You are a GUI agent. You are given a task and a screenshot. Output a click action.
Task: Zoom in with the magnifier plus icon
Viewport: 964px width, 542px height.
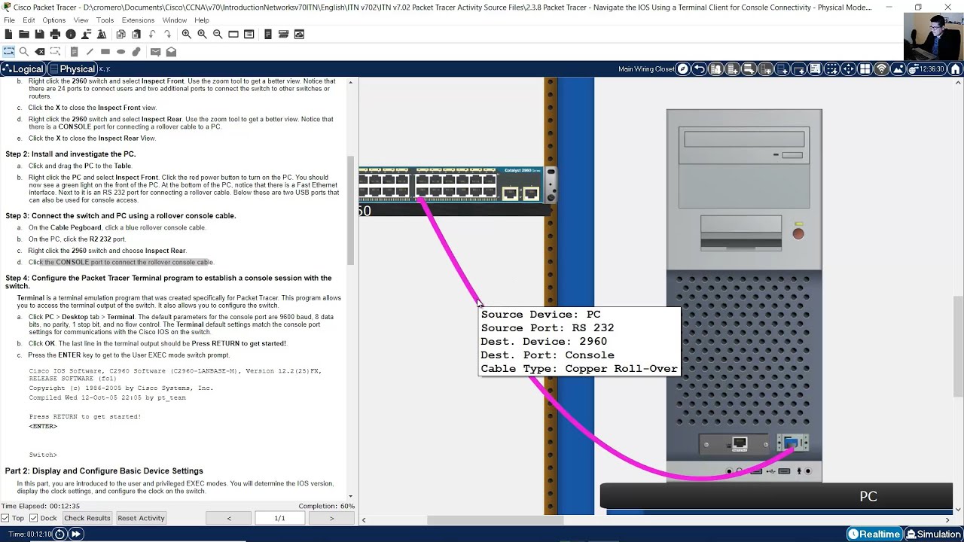(186, 35)
